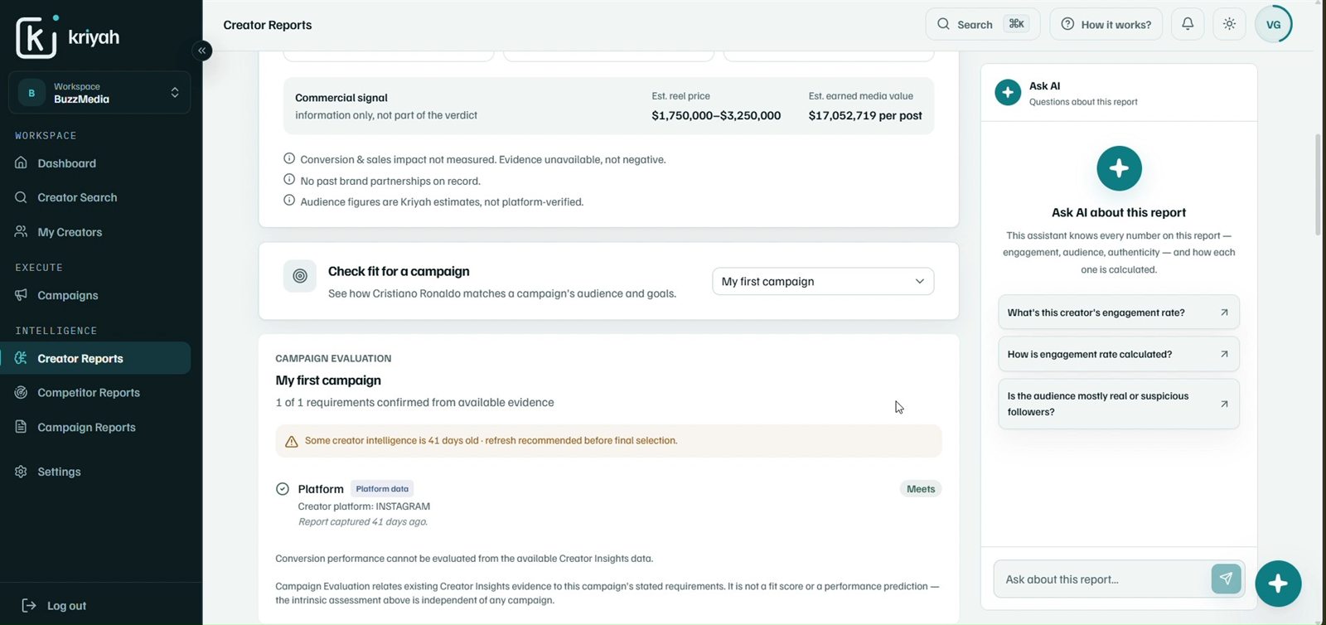
Task: Click the info icon beside Conversion & sales impact note
Action: click(289, 158)
